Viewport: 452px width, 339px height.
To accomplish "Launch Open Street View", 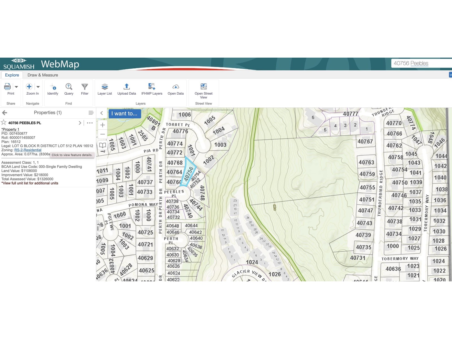I will pyautogui.click(x=203, y=87).
